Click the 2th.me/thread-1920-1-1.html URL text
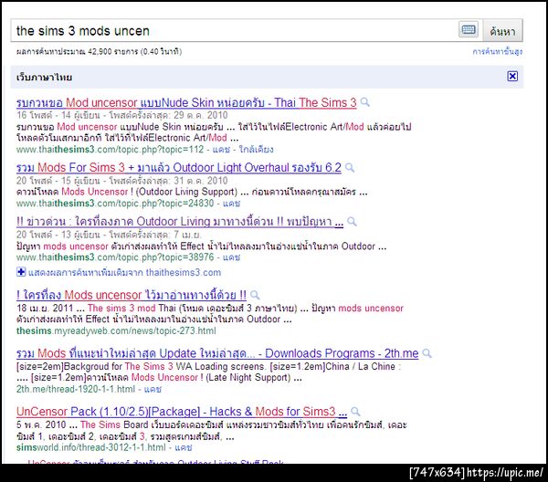Screen dimensions: 548x482 (x=76, y=389)
